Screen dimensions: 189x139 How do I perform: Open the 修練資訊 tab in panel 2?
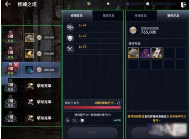pos(77,16)
